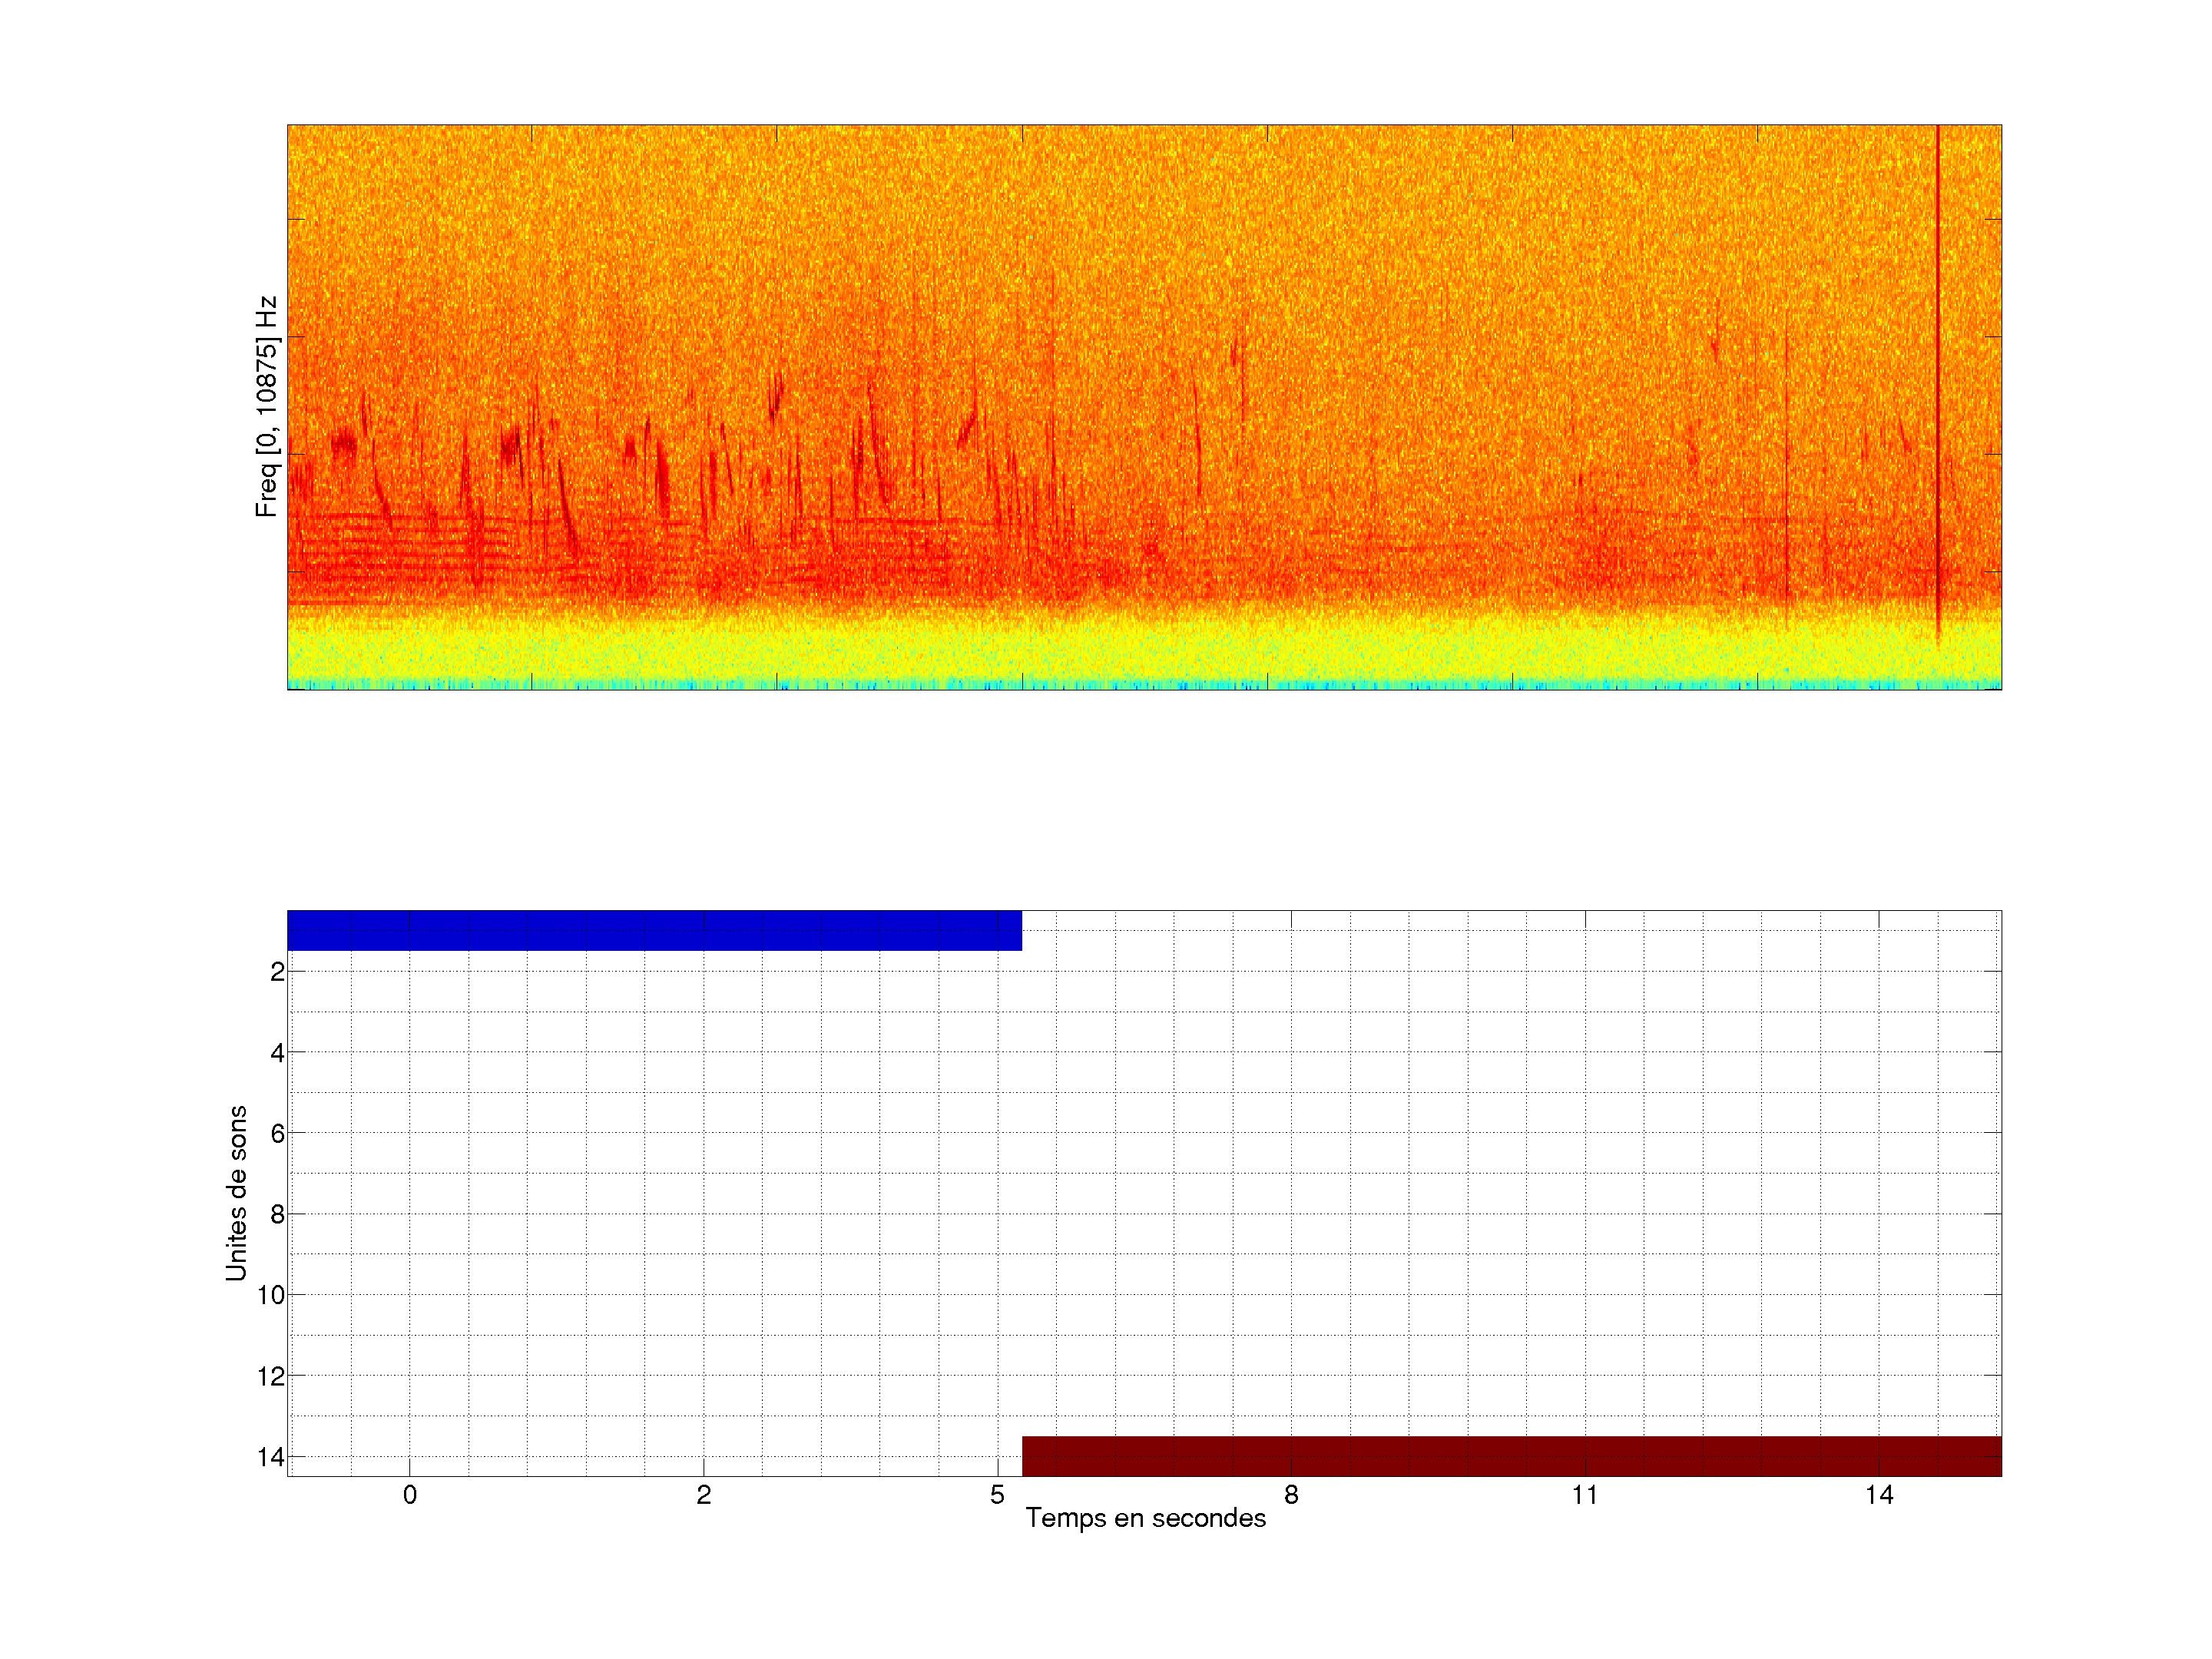
Task: Click x-axis tick label 8
Action: click(1291, 1495)
